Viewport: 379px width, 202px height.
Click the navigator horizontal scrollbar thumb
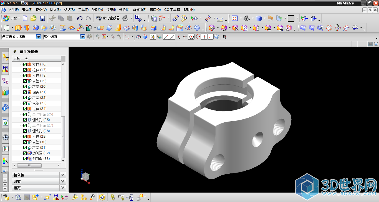pos(29,165)
